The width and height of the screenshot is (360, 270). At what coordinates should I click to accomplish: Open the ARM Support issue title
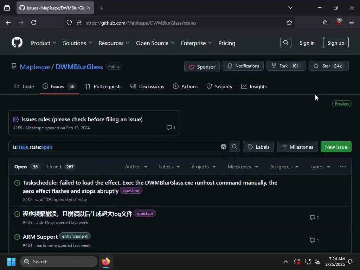click(40, 237)
